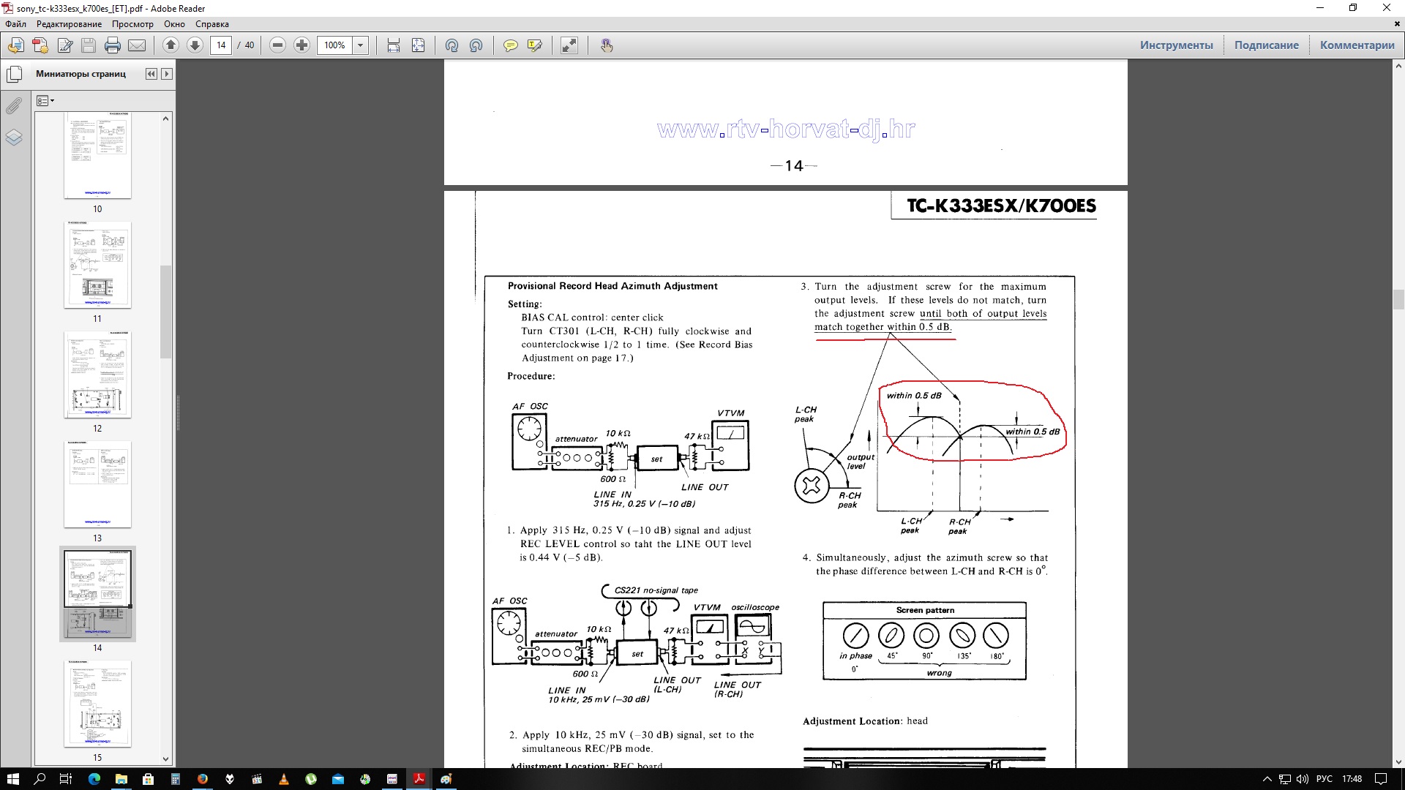
Task: Open the Редактирование menu
Action: click(x=69, y=24)
